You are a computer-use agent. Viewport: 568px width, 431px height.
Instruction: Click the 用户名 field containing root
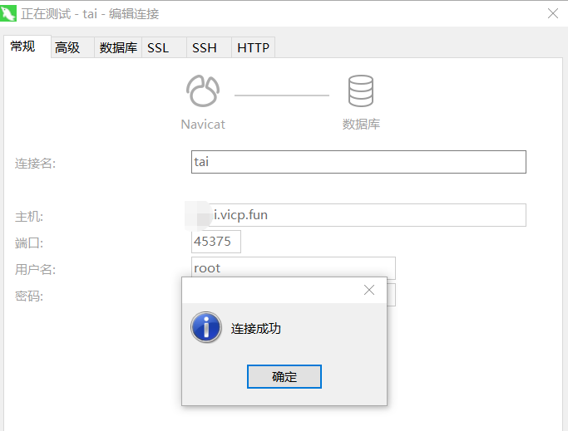(294, 267)
